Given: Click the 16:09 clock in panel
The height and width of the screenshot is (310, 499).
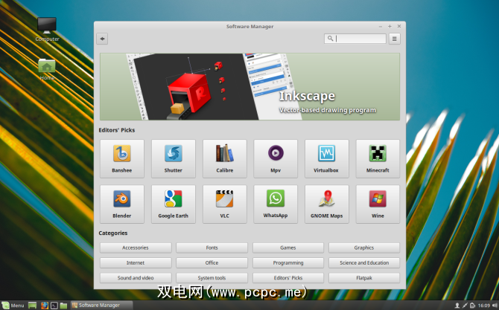Looking at the screenshot, I should [x=483, y=306].
